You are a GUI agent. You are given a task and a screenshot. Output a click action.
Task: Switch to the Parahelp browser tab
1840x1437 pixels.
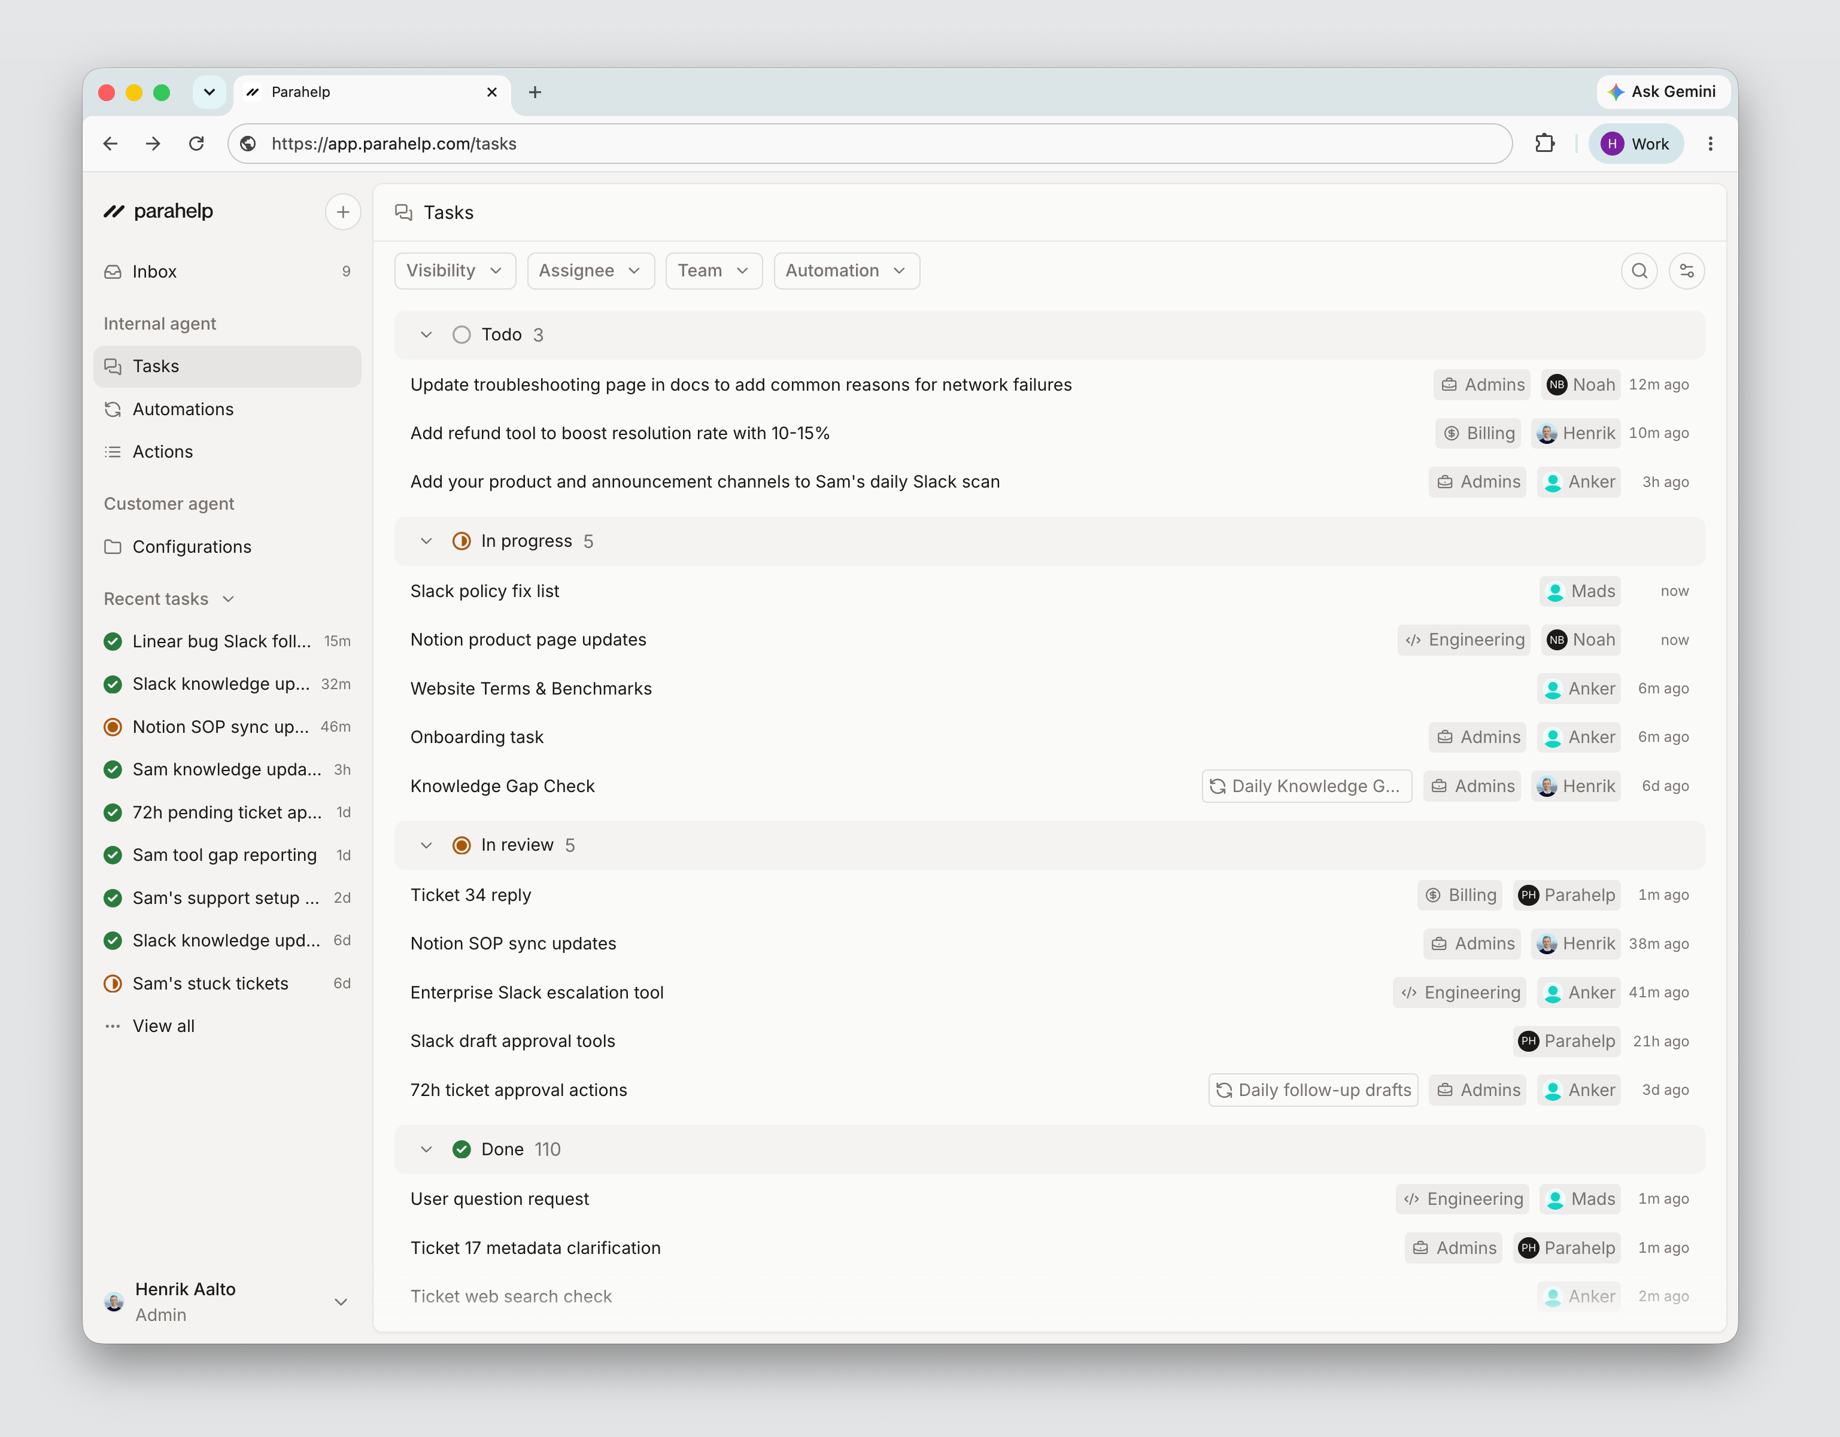372,93
